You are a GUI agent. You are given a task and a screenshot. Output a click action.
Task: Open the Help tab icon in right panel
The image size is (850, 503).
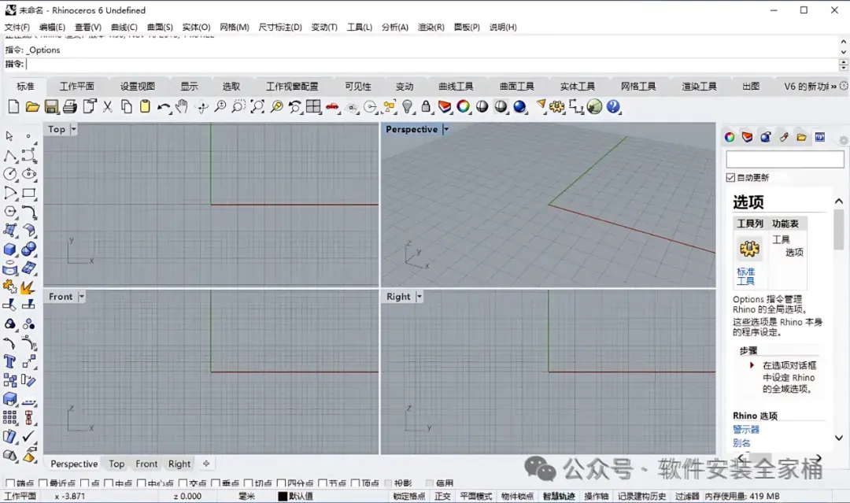coord(819,137)
